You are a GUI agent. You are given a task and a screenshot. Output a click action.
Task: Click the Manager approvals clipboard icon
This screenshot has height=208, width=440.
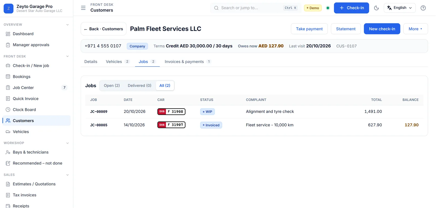coord(8,45)
